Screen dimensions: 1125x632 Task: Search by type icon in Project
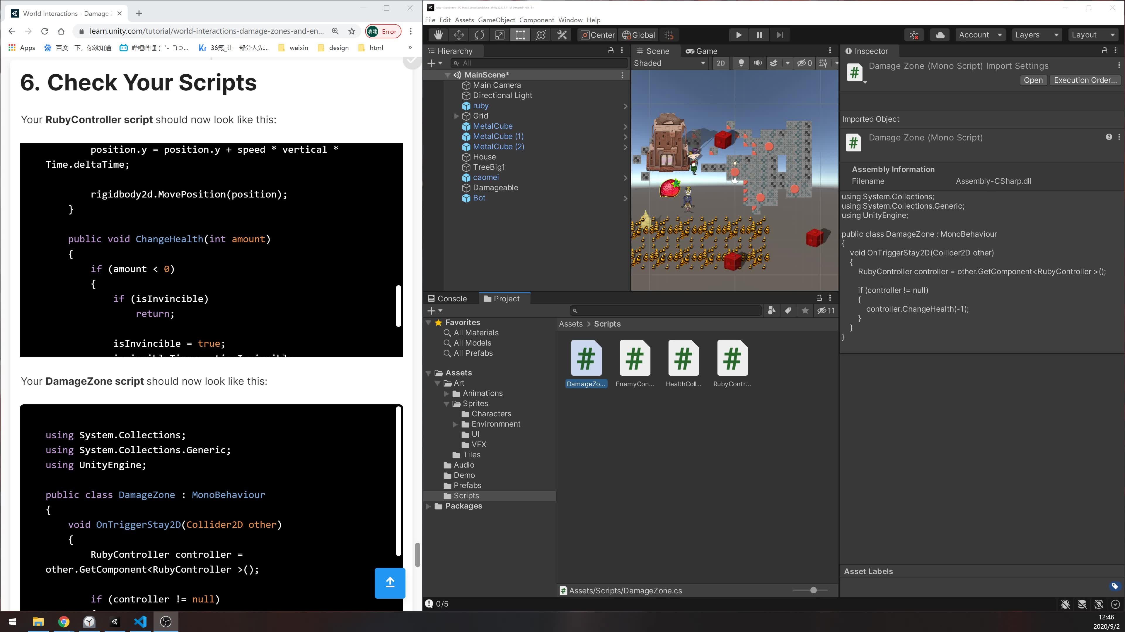click(x=771, y=310)
